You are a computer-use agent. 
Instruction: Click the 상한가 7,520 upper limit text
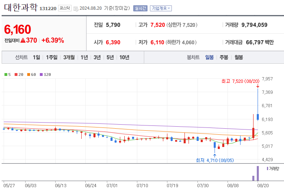(x=182, y=25)
